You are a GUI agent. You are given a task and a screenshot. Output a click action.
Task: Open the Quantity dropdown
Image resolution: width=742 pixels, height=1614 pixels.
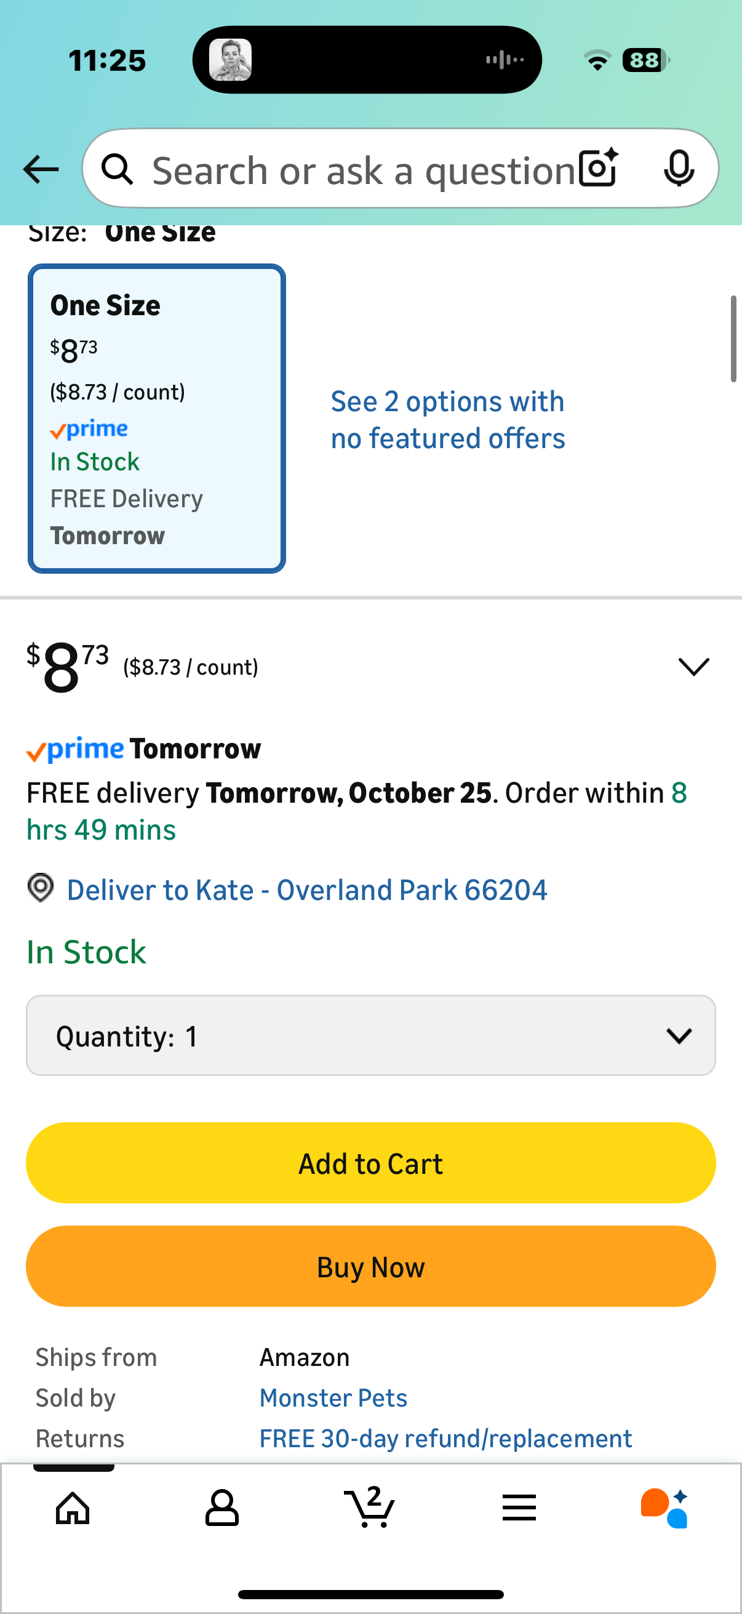pos(370,1036)
